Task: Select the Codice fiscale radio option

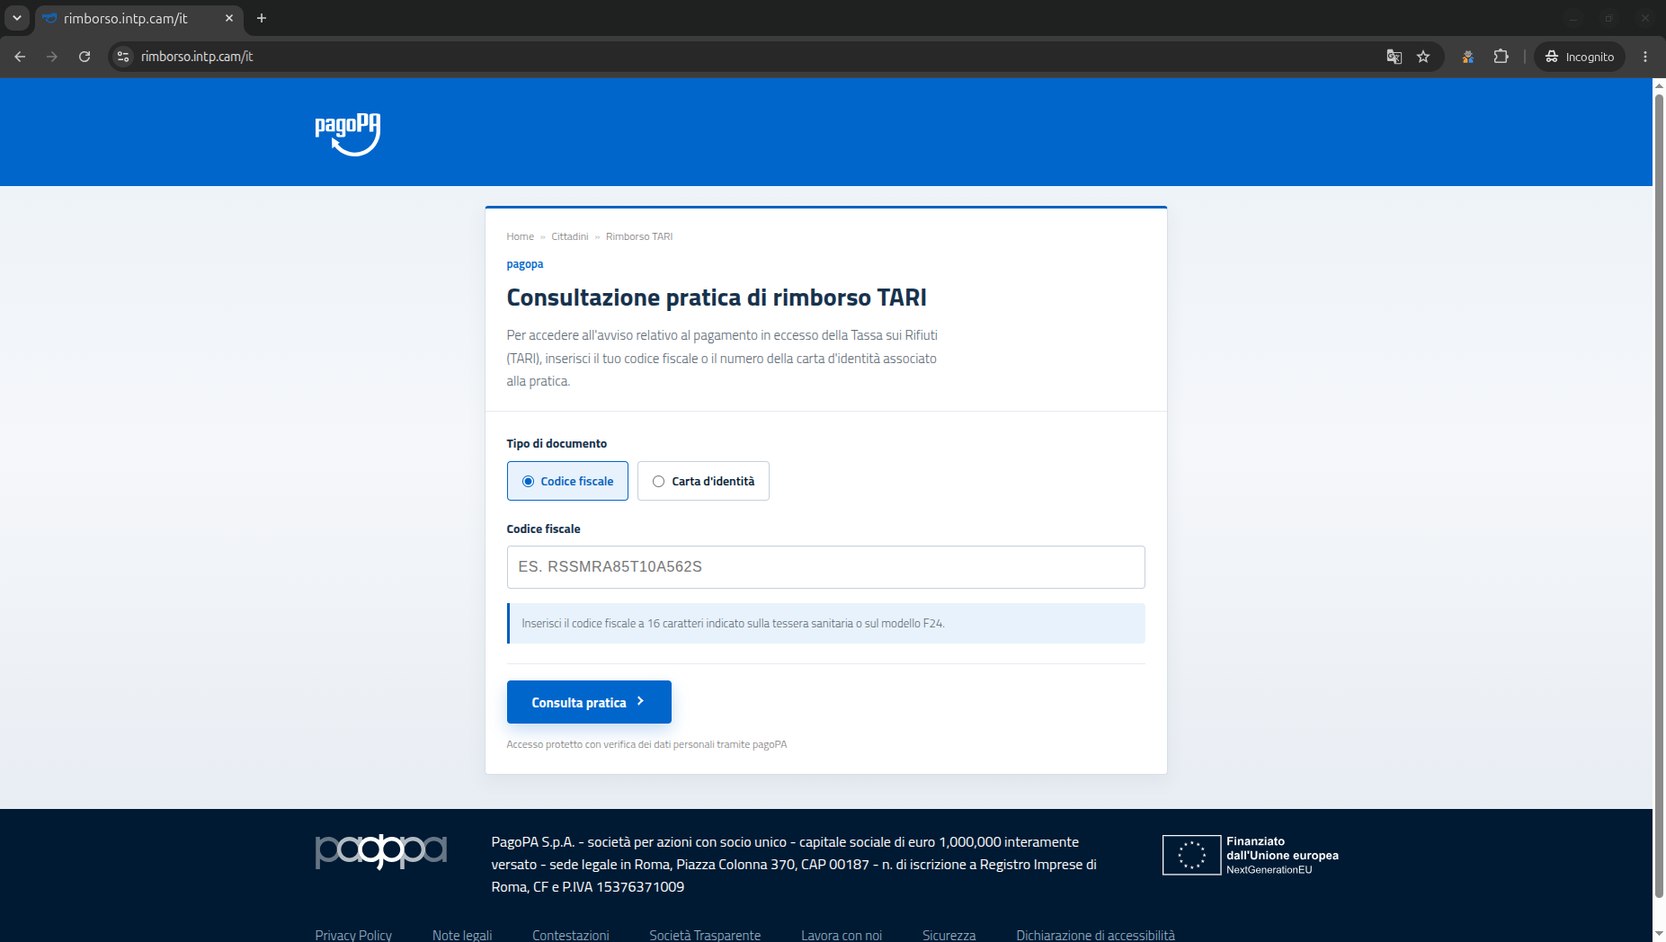Action: [567, 481]
